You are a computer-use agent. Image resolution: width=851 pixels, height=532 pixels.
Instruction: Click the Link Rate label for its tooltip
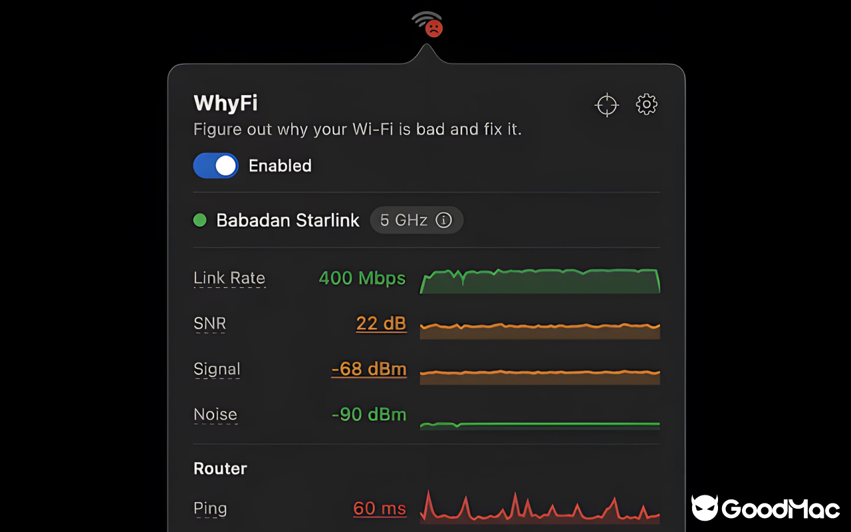[x=229, y=278]
